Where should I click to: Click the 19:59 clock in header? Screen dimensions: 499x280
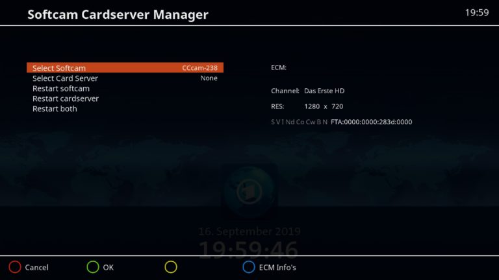[x=477, y=13]
